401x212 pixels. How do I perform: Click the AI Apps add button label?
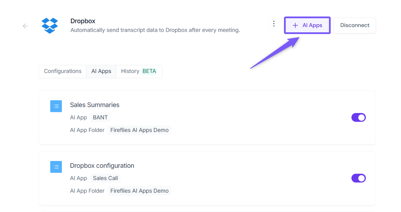click(312, 25)
